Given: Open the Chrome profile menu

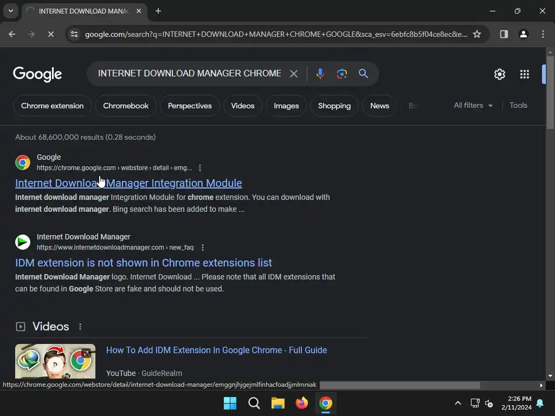Looking at the screenshot, I should point(524,34).
